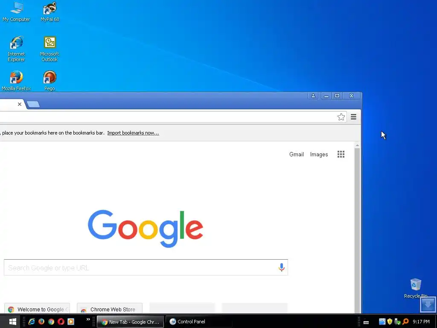437x328 pixels.
Task: Switch to New Tab - Google Chrome taskbar button
Action: point(131,322)
